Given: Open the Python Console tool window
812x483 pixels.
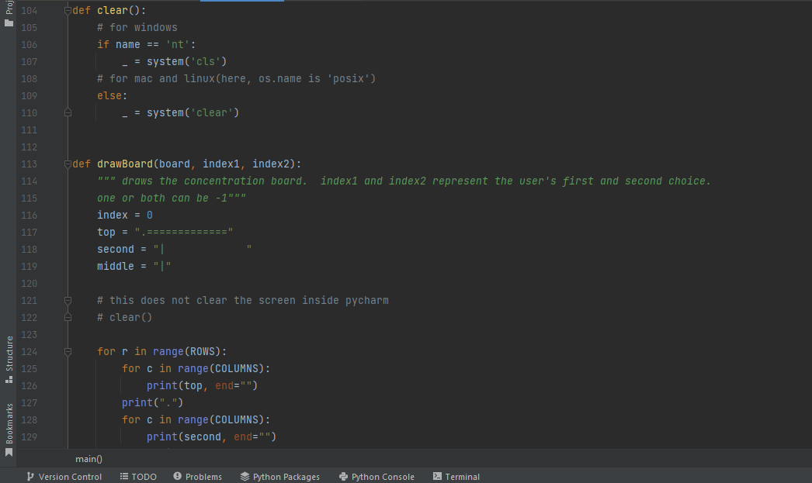Looking at the screenshot, I should pyautogui.click(x=377, y=476).
